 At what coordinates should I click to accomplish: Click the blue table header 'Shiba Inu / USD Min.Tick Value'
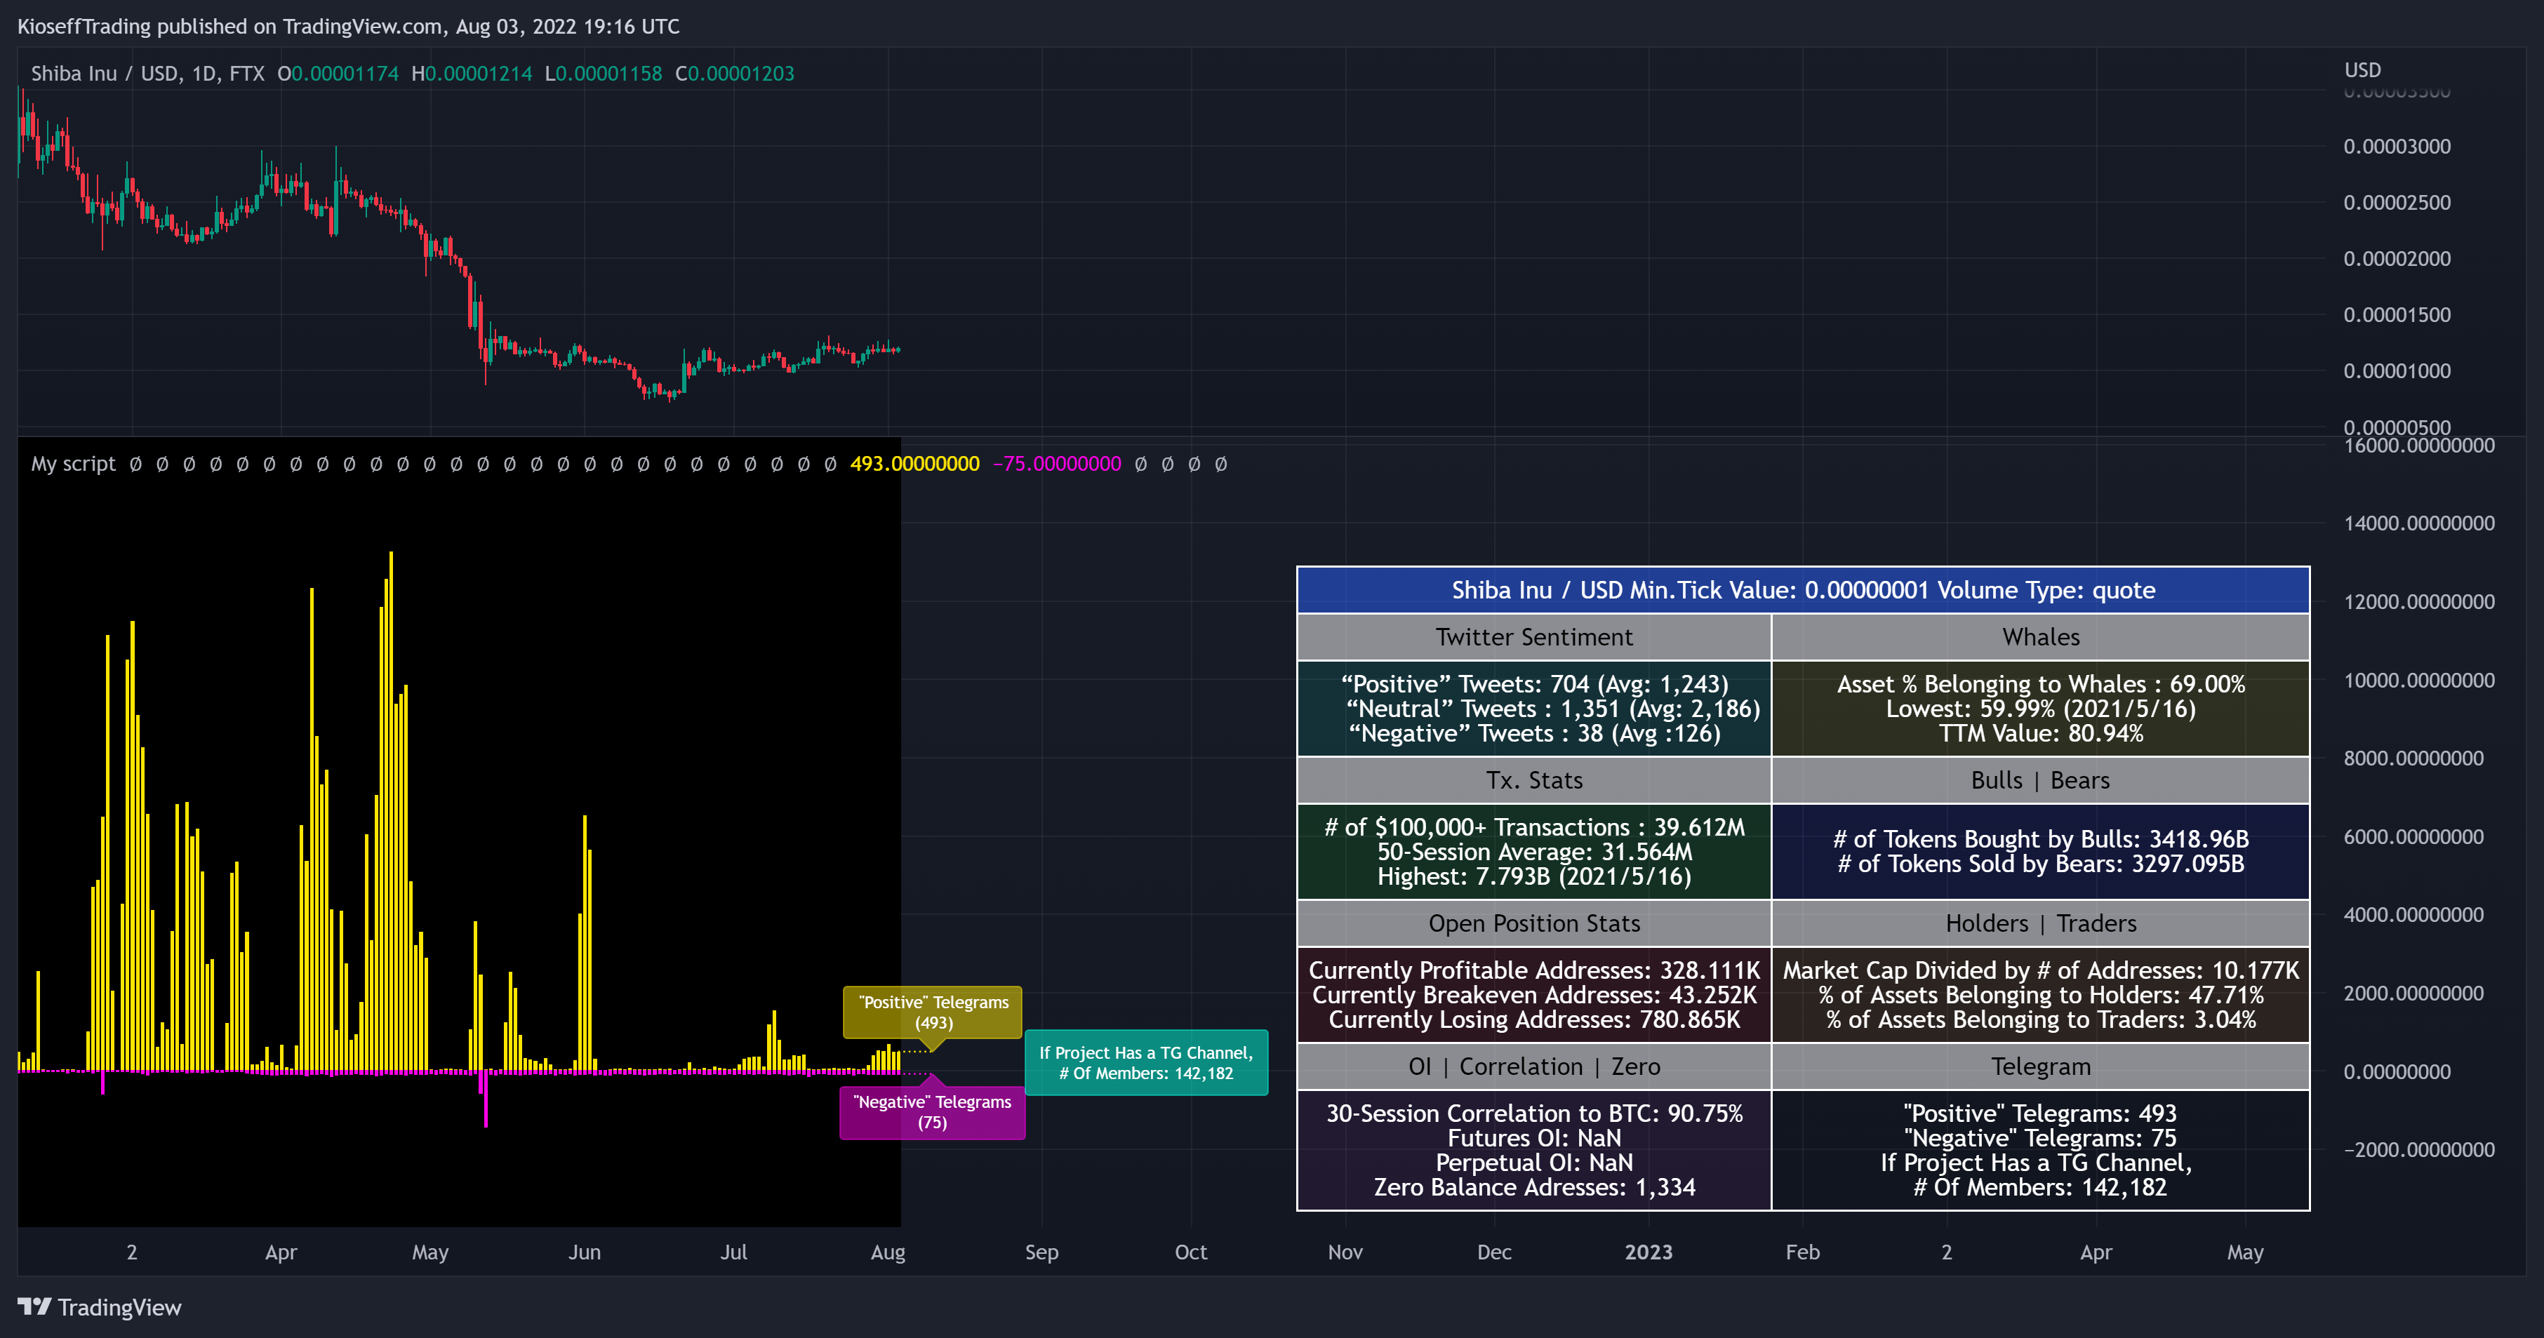1802,589
